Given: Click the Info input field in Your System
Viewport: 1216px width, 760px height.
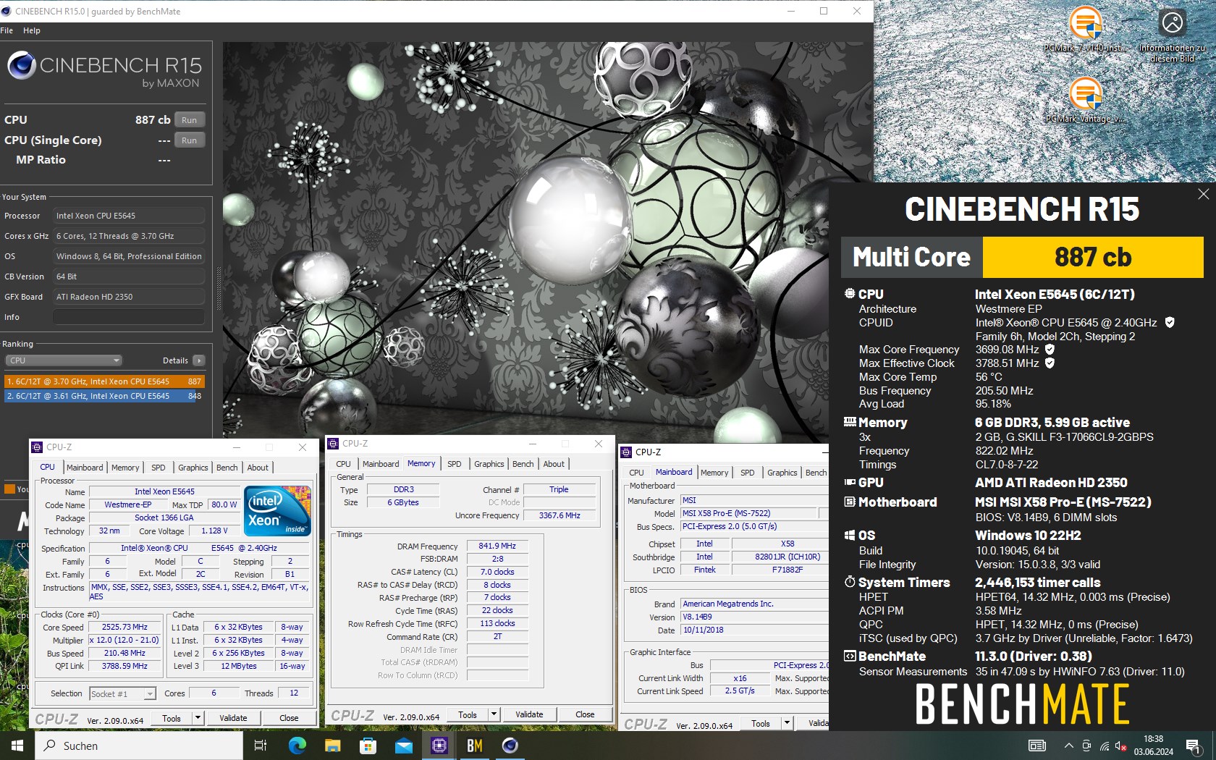Looking at the screenshot, I should (129, 317).
